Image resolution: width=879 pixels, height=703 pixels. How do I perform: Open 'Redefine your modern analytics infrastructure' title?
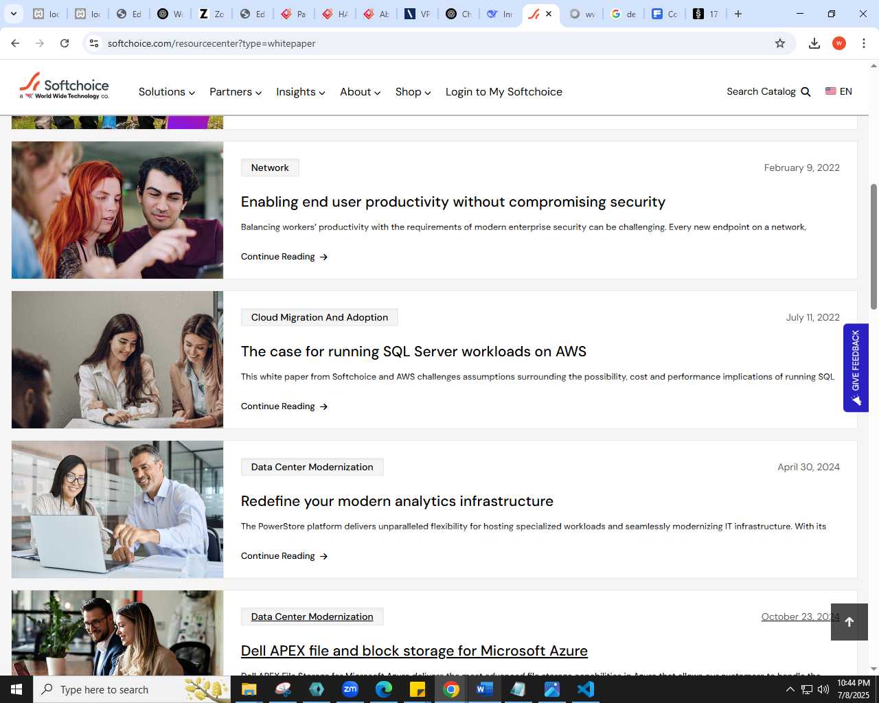(x=397, y=501)
